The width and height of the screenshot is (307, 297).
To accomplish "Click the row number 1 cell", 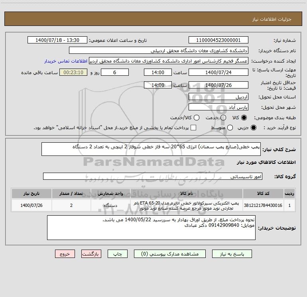I will pos(289,205).
